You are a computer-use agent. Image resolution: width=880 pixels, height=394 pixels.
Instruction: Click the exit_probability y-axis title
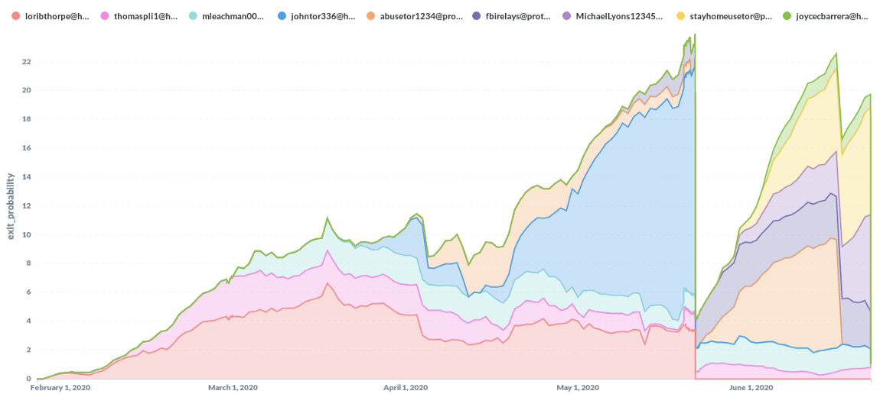11,205
